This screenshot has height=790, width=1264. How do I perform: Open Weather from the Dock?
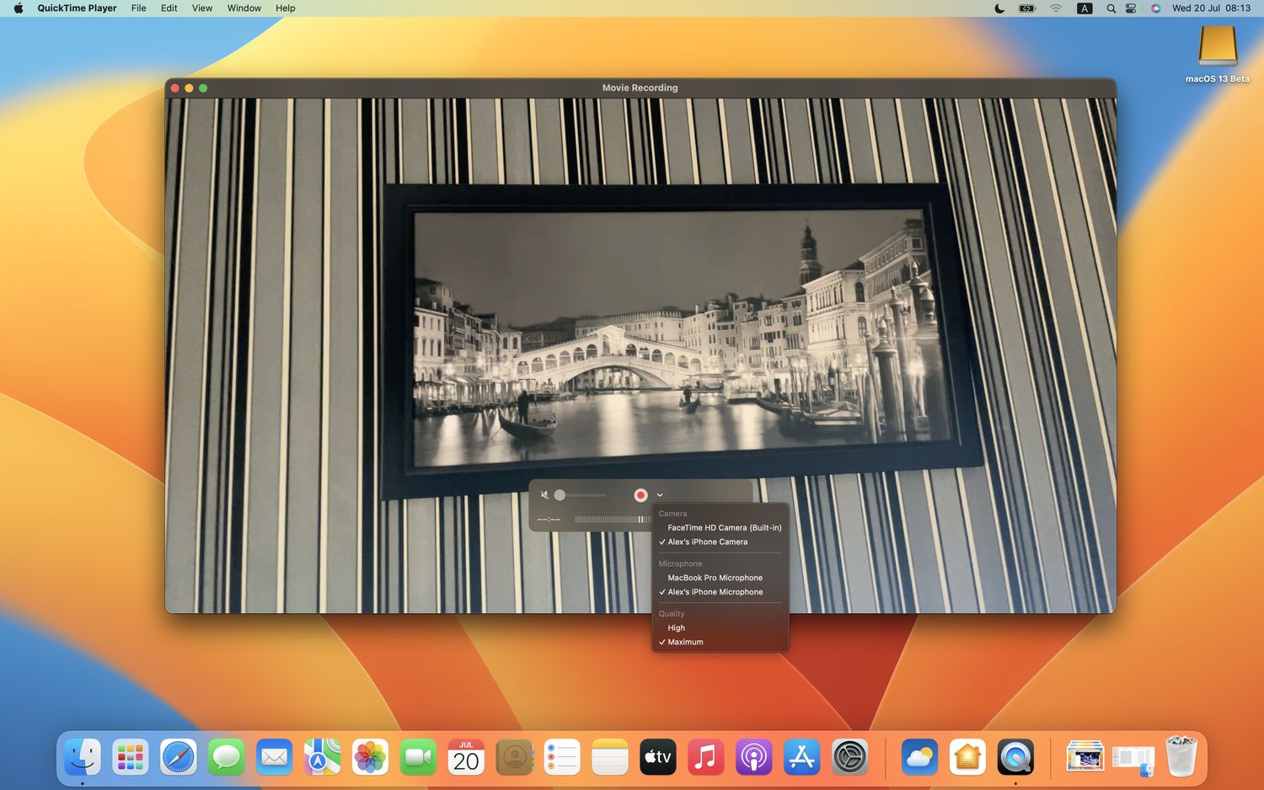click(919, 757)
